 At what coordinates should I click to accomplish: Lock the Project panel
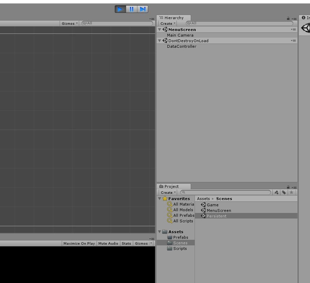click(288, 187)
